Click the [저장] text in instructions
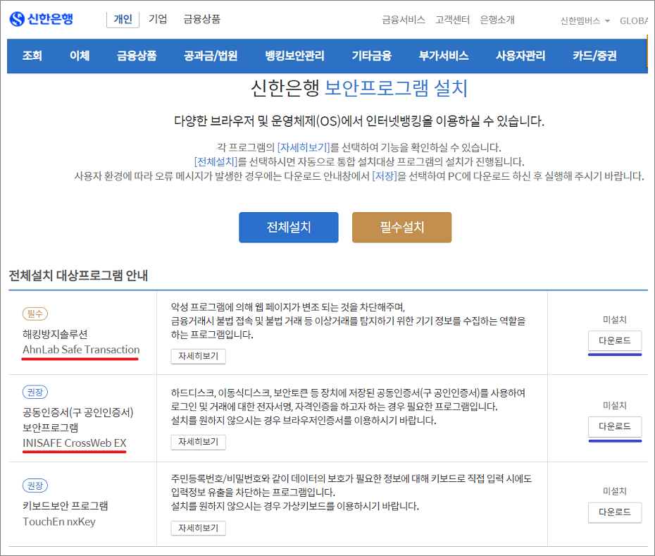655x556 pixels. 385,176
